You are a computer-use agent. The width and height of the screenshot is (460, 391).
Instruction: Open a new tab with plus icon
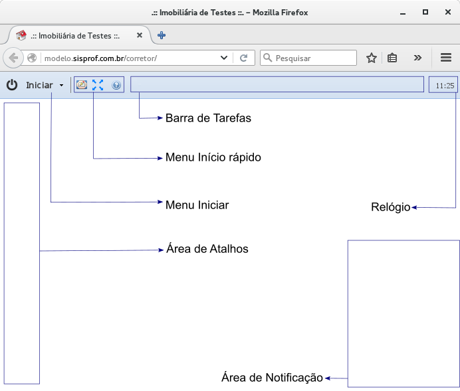(162, 35)
